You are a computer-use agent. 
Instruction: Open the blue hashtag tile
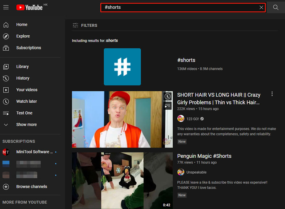122,67
